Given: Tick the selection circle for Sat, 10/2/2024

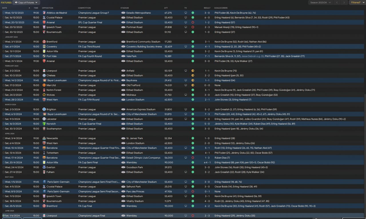Looking at the screenshot, I should (x=3, y=76).
